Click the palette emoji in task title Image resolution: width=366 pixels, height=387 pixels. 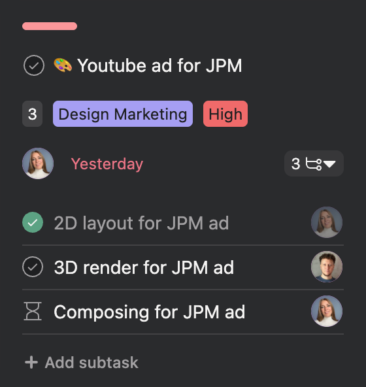[63, 65]
